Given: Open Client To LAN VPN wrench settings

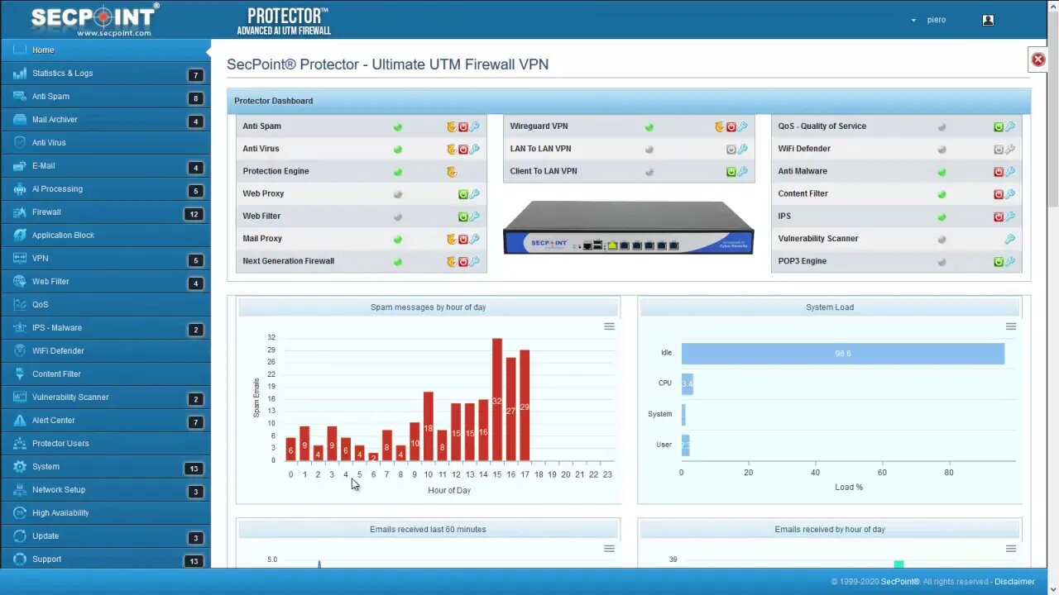Looking at the screenshot, I should pos(743,171).
